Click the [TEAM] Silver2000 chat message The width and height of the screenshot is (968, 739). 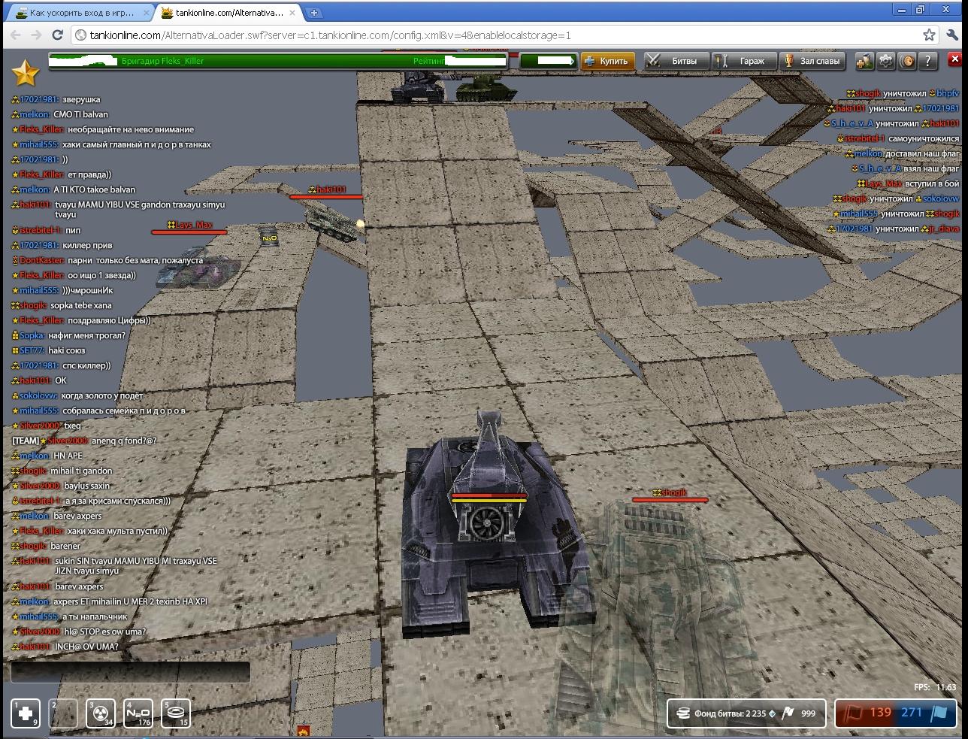click(x=84, y=441)
